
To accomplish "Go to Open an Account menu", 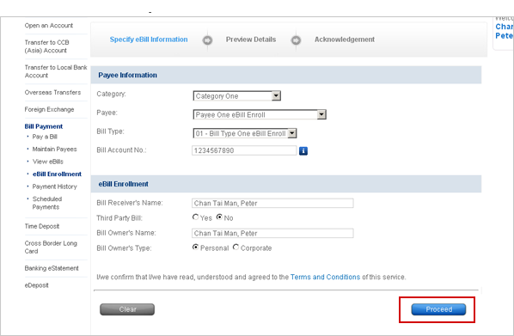I will (x=49, y=26).
